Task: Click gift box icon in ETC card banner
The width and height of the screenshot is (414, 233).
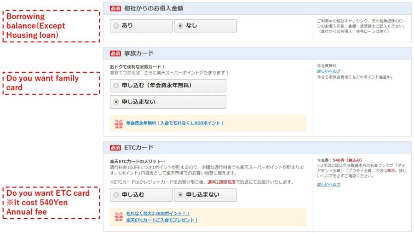Action: [119, 216]
